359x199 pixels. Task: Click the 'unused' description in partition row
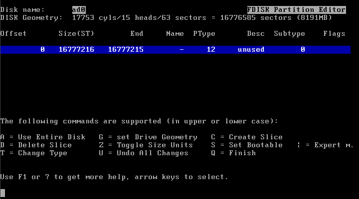pos(251,50)
